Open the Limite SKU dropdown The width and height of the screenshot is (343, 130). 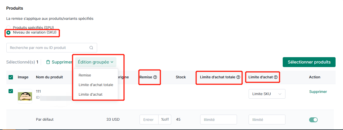pos(267,94)
